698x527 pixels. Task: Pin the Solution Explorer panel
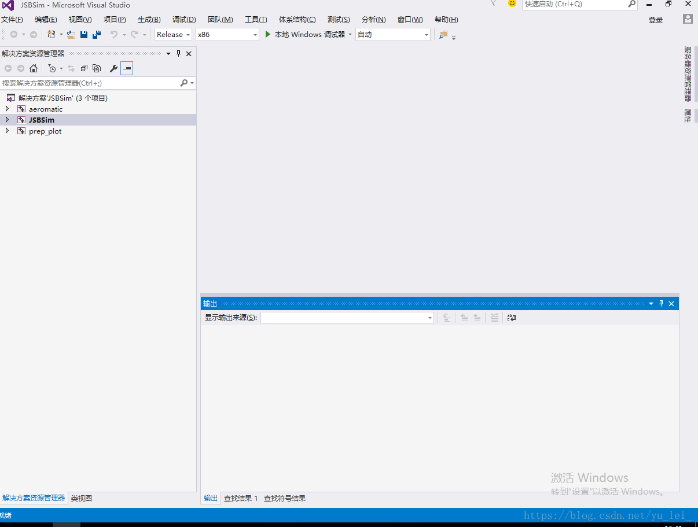point(179,53)
